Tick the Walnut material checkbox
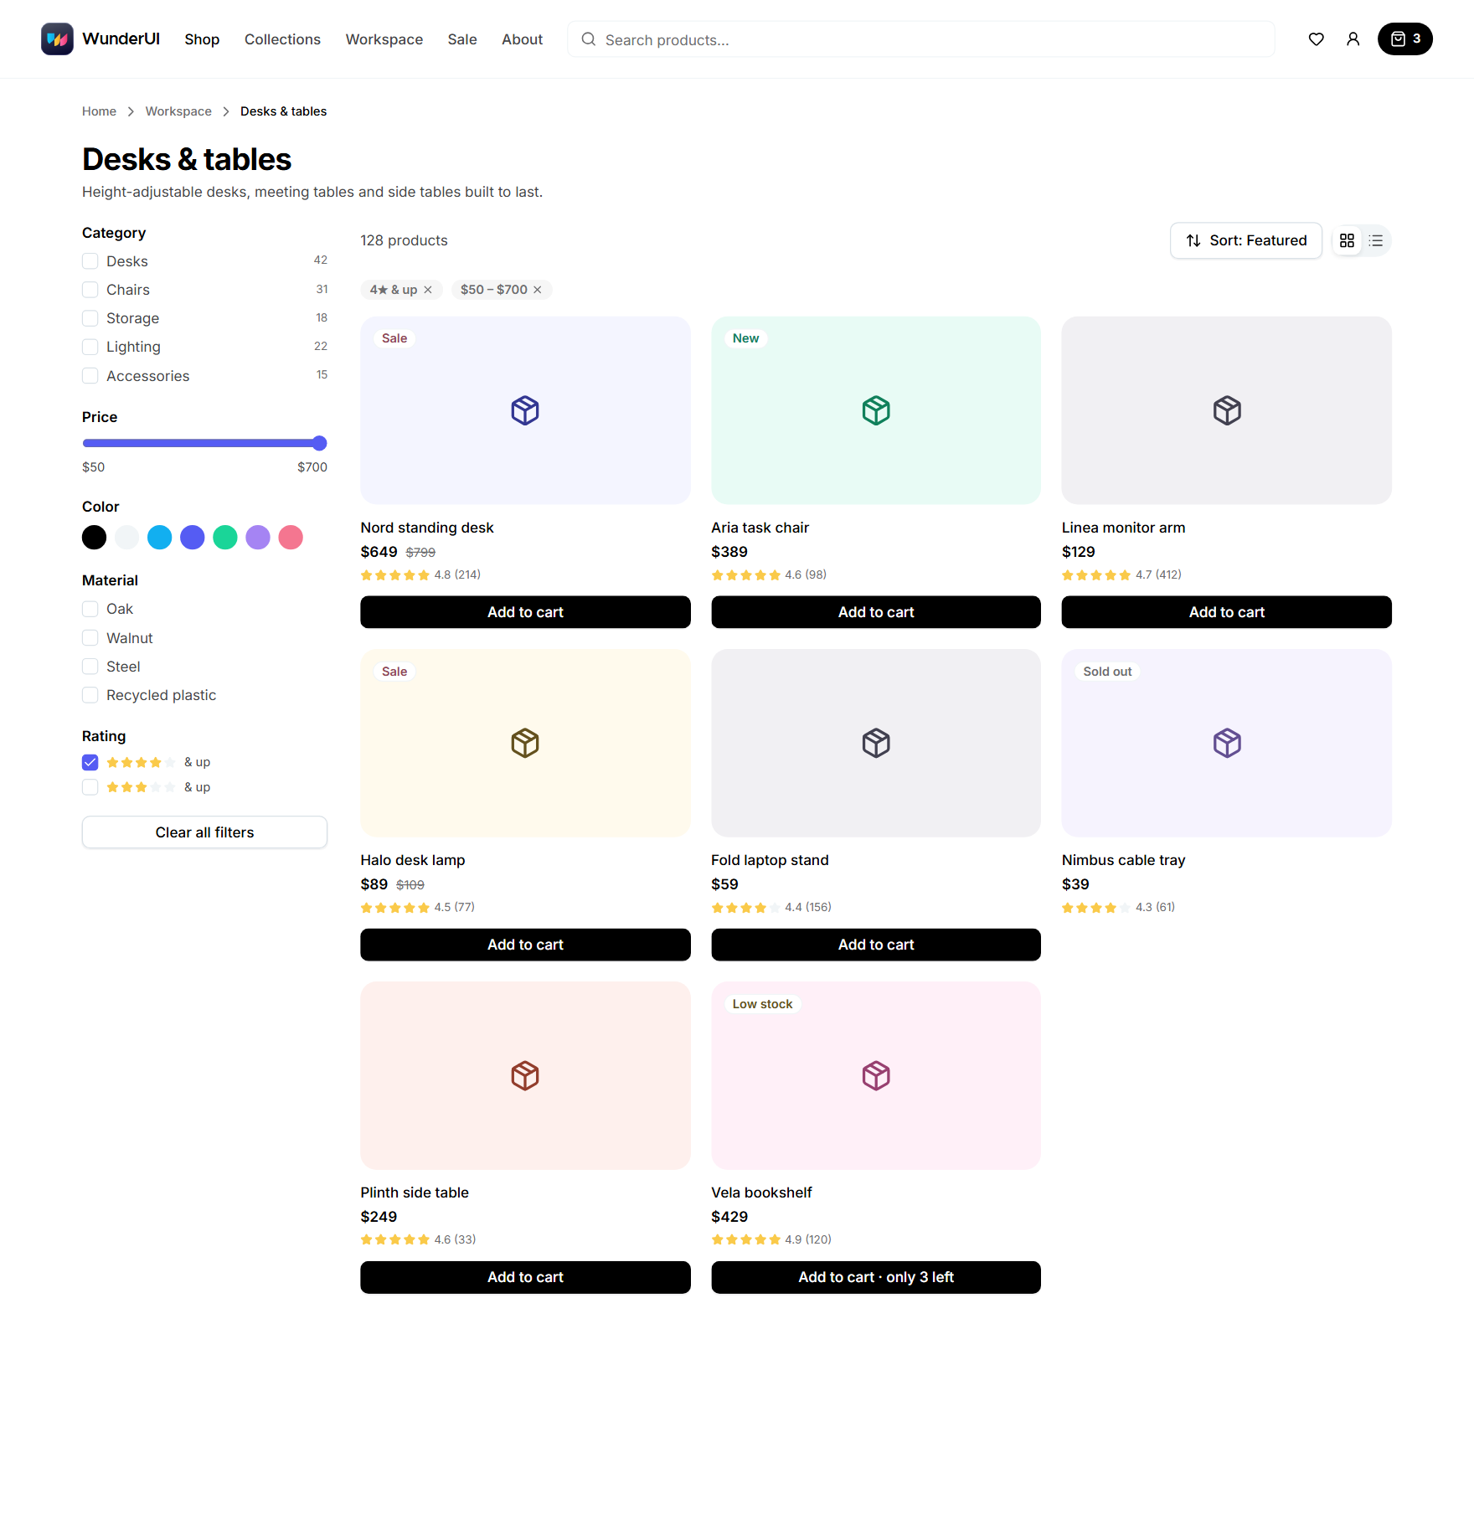The width and height of the screenshot is (1474, 1535). (90, 638)
